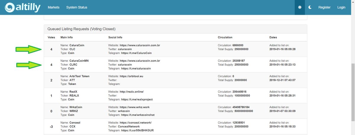Screen dimensions: 355x135
Task: Select date 2019-01-07 03:30:09
Action: (x=283, y=111)
